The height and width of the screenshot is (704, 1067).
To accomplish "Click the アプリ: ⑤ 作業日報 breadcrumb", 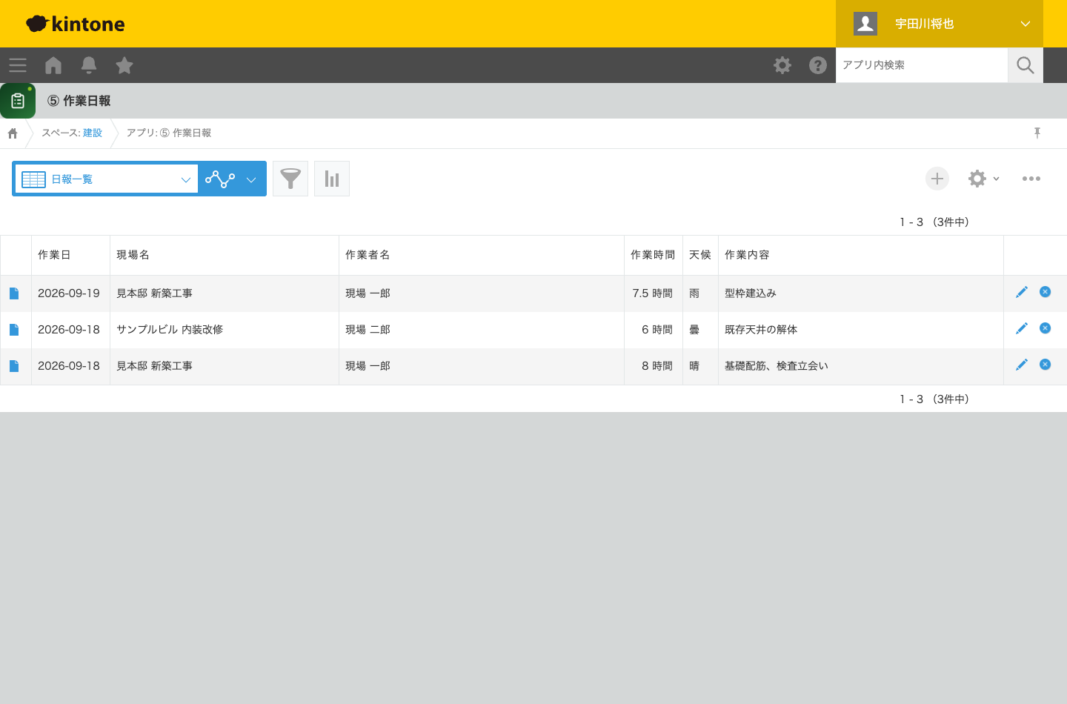I will click(169, 133).
